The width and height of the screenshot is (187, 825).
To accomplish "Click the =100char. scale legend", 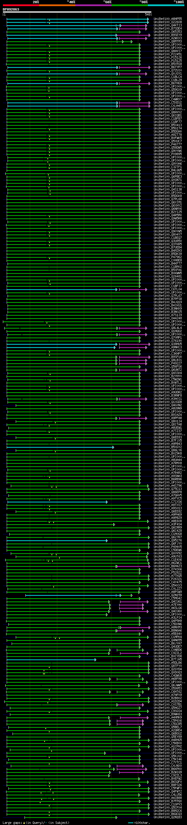I will tap(139, 822).
